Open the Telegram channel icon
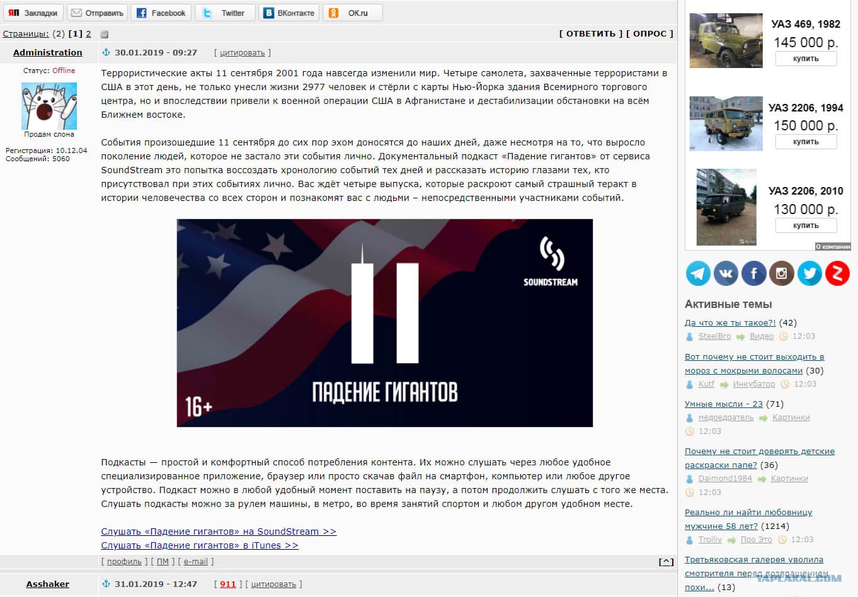 (x=698, y=273)
